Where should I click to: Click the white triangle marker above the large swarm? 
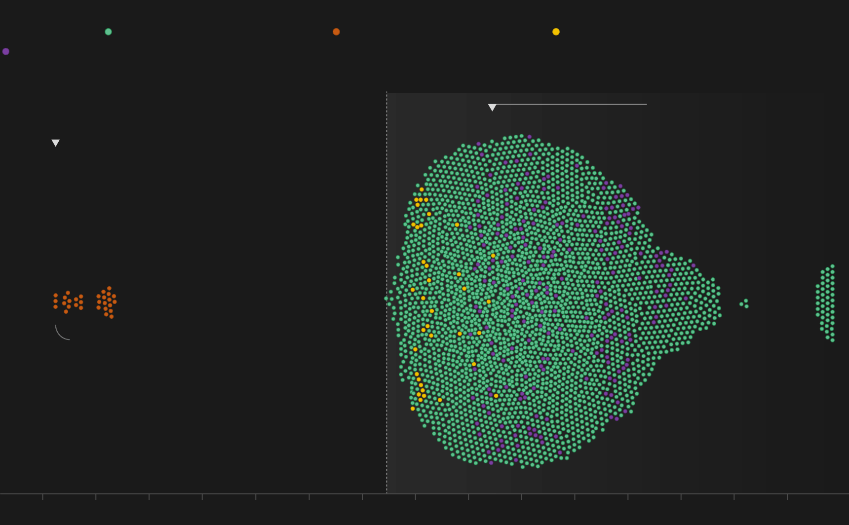pos(492,108)
